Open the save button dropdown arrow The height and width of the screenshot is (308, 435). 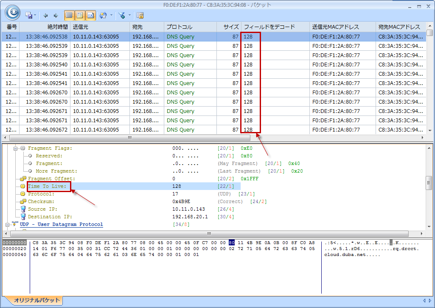(35, 16)
